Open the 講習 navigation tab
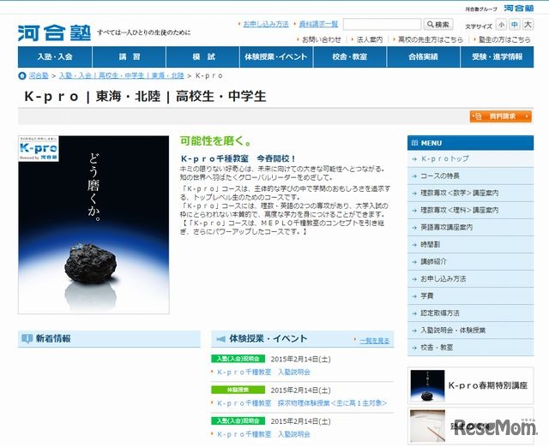This screenshot has height=447, width=549. (x=130, y=57)
